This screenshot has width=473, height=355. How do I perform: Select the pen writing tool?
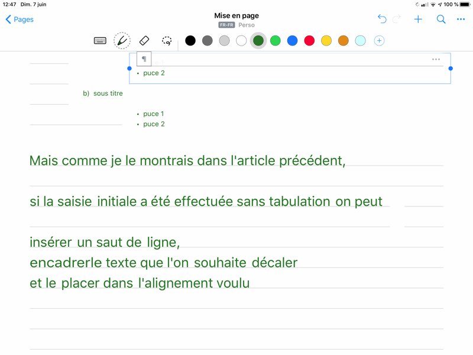pyautogui.click(x=122, y=41)
